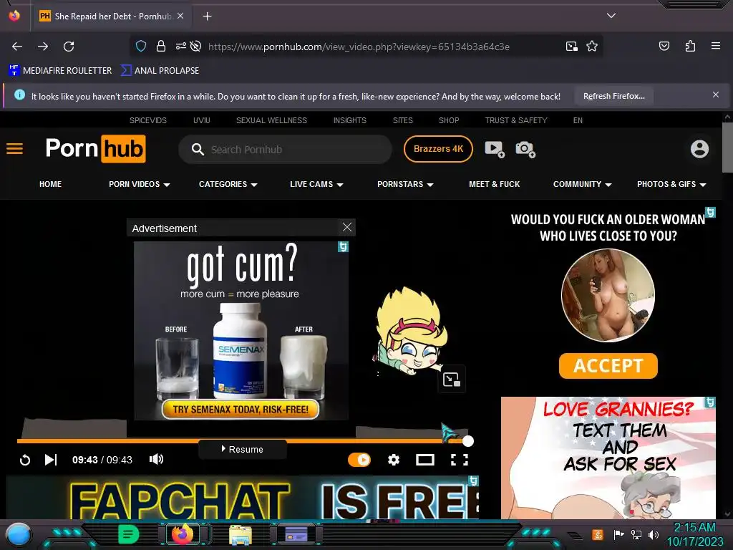The height and width of the screenshot is (550, 733).
Task: Enter fullscreen video mode
Action: [459, 460]
